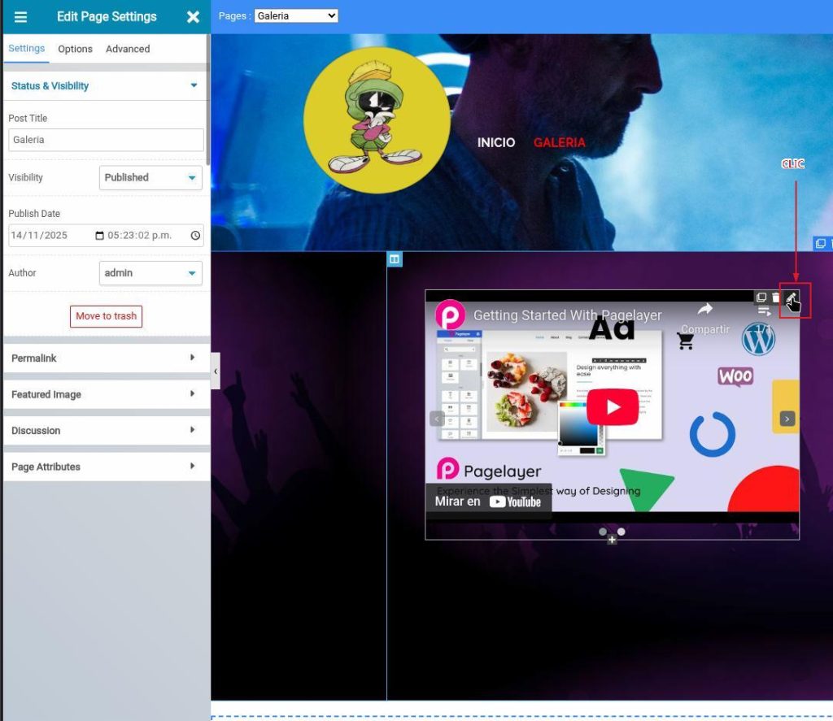Collapse the left panel with the side arrow
The height and width of the screenshot is (721, 833).
click(x=215, y=371)
